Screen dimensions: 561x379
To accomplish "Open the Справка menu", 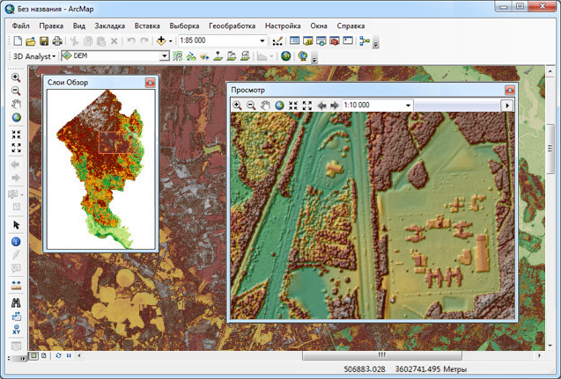I will click(351, 26).
